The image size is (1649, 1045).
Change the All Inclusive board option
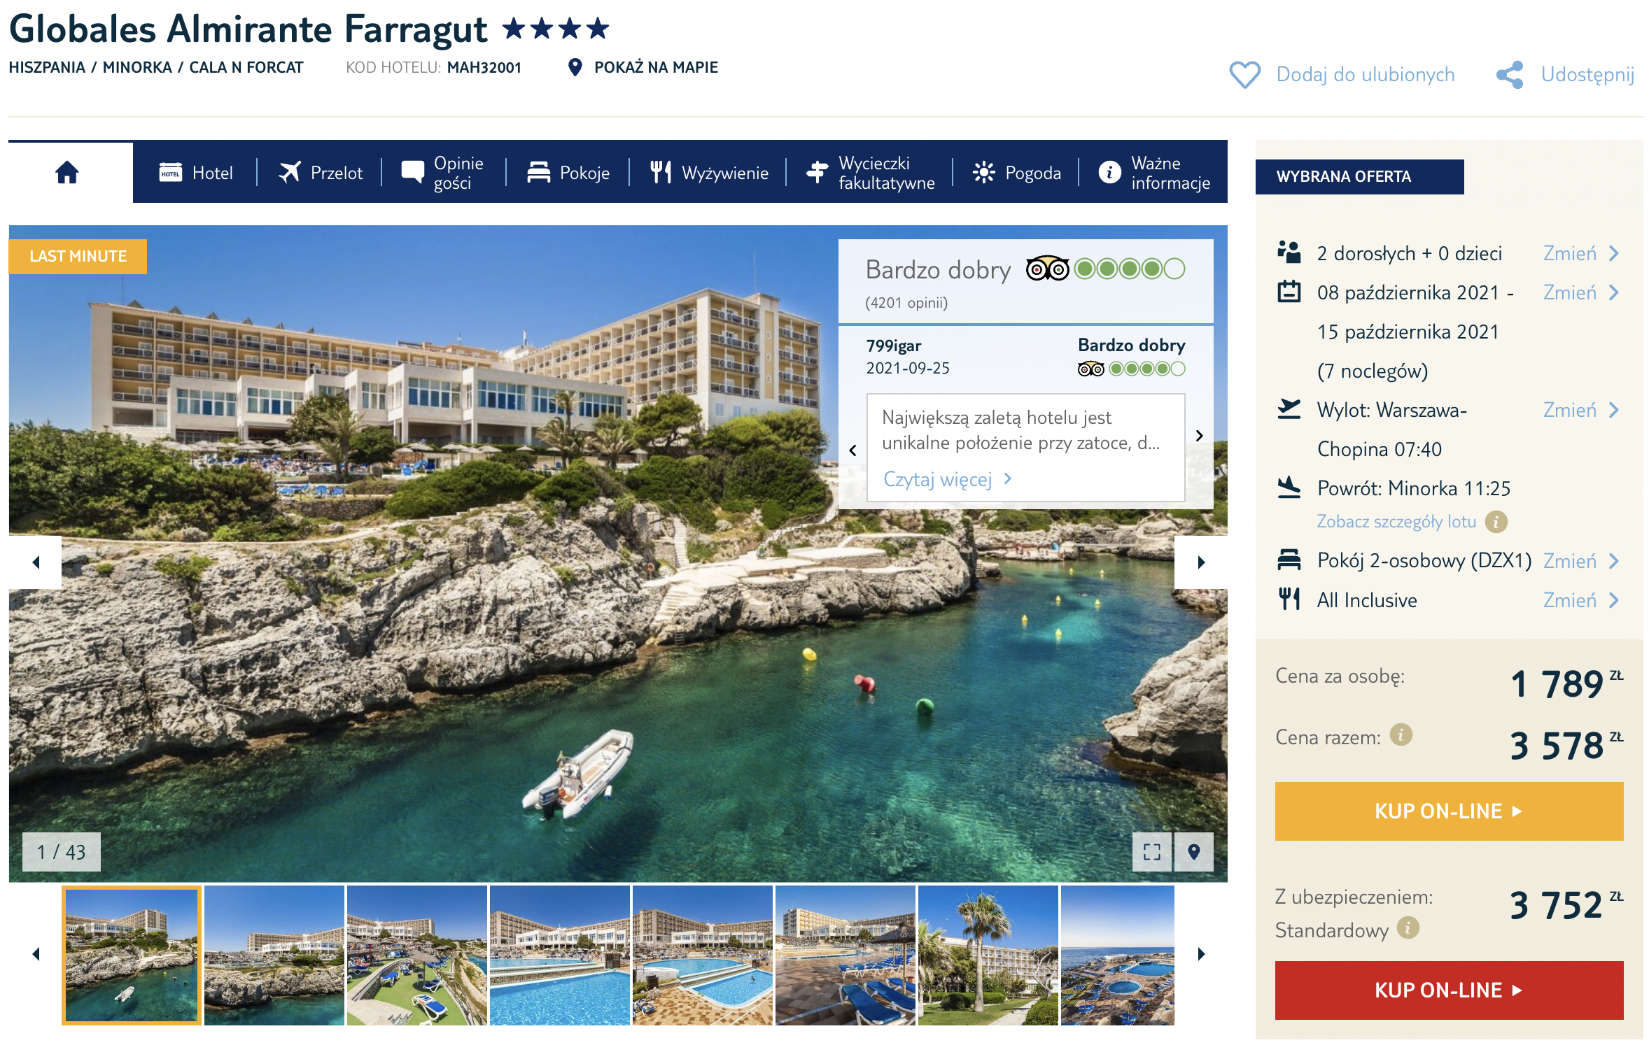(x=1580, y=600)
